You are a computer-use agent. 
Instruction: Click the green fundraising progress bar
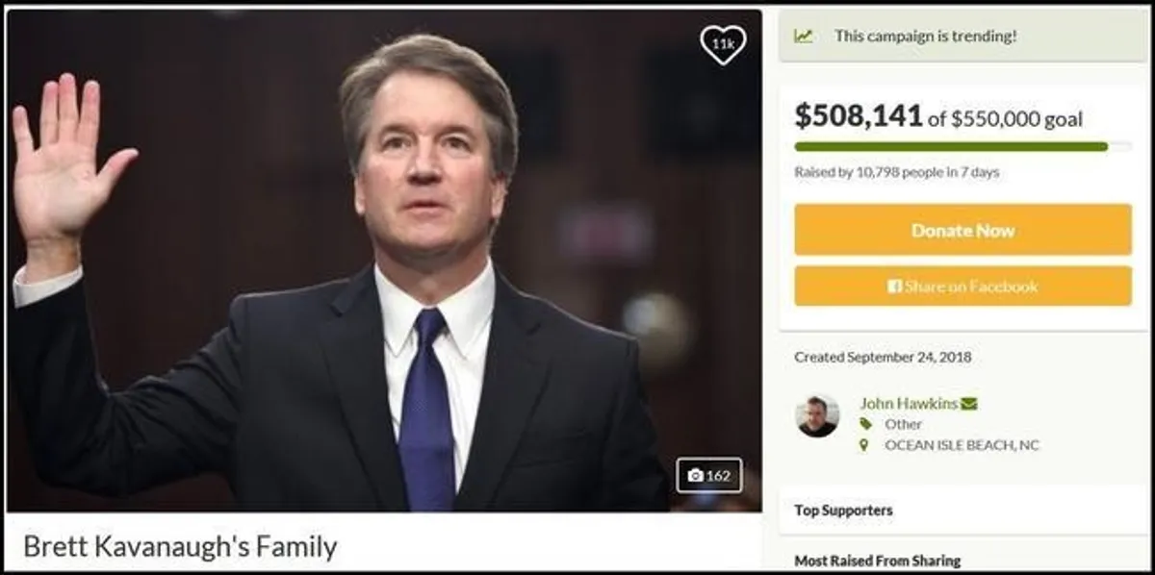pos(962,145)
